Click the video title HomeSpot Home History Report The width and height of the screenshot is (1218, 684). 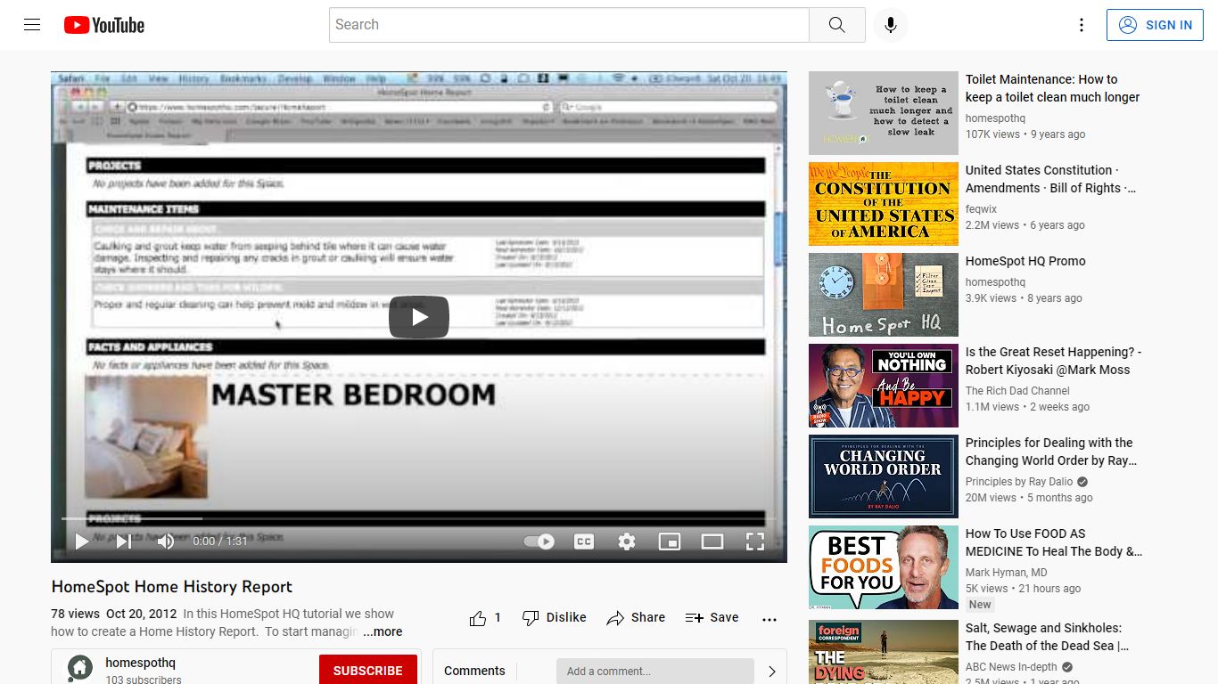click(172, 587)
